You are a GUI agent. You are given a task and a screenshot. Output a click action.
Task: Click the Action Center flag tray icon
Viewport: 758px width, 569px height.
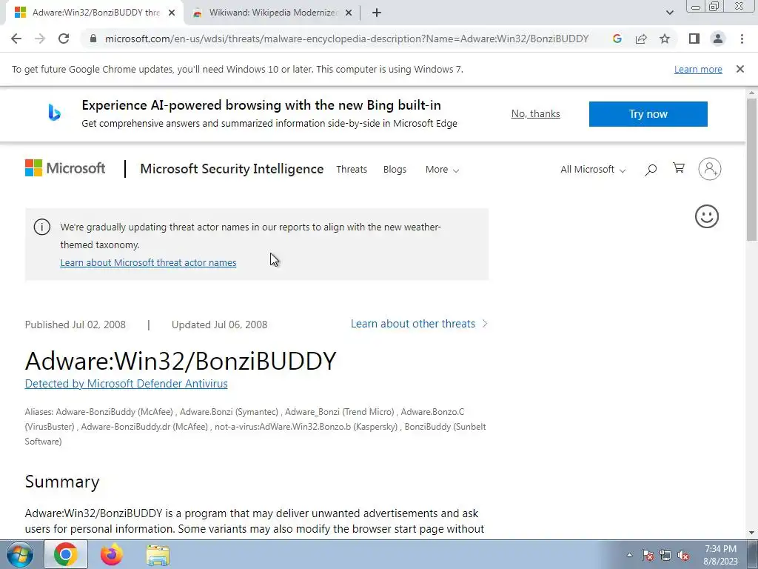648,555
